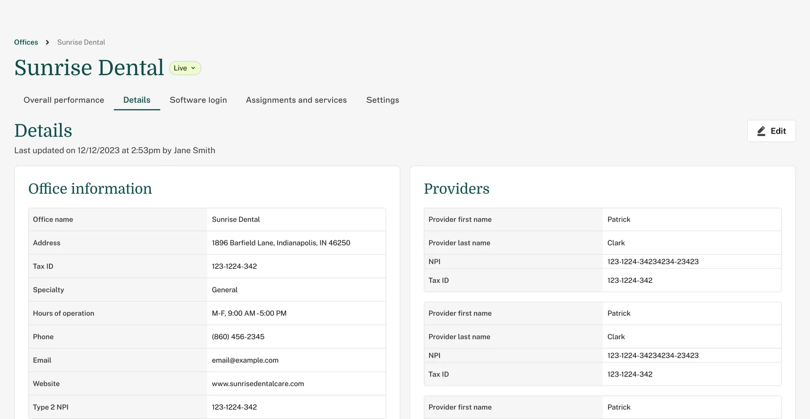The height and width of the screenshot is (419, 810).
Task: Click email@example.com value
Action: (245, 360)
